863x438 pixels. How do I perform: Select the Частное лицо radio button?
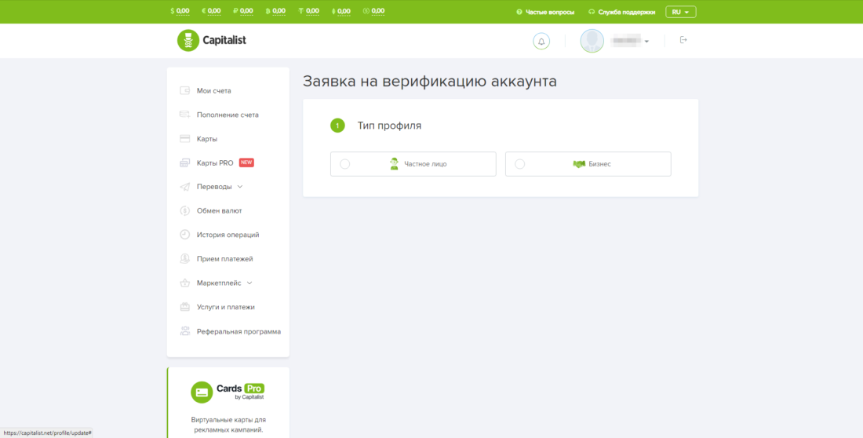point(345,164)
